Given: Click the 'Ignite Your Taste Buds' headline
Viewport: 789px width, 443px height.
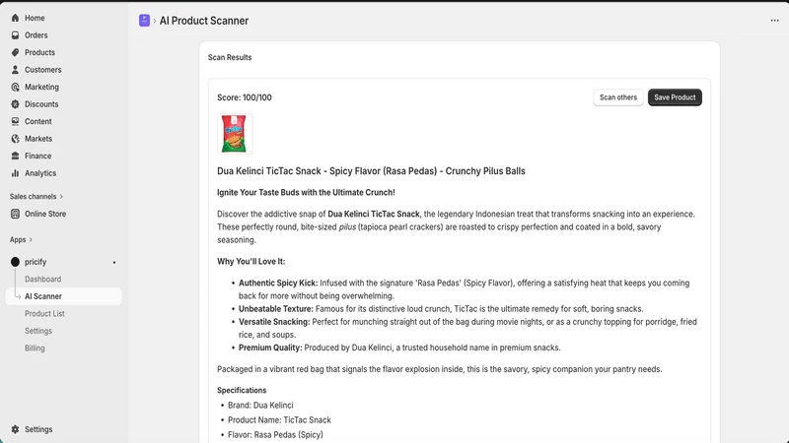Looking at the screenshot, I should tap(306, 192).
